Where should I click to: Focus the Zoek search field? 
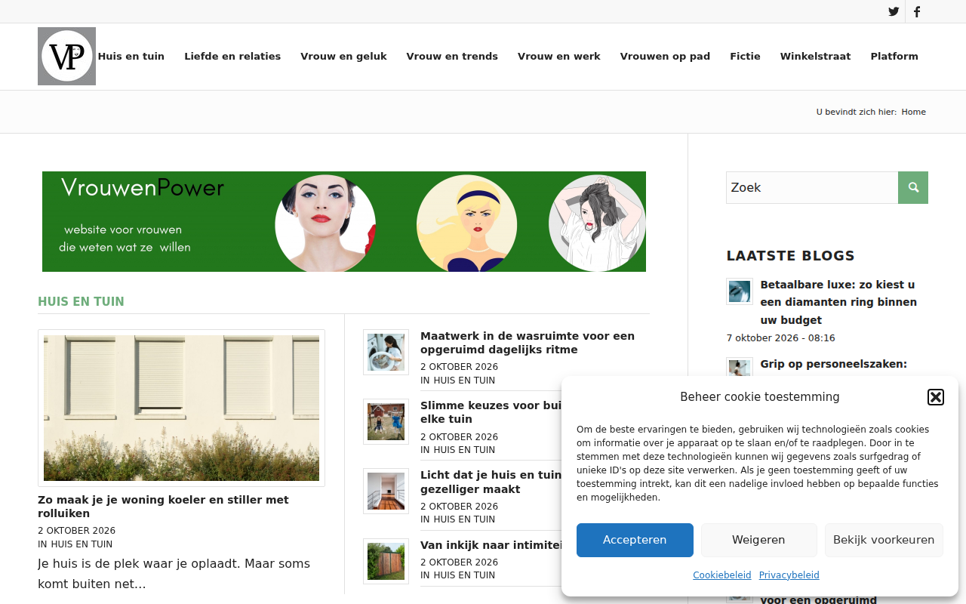(812, 187)
